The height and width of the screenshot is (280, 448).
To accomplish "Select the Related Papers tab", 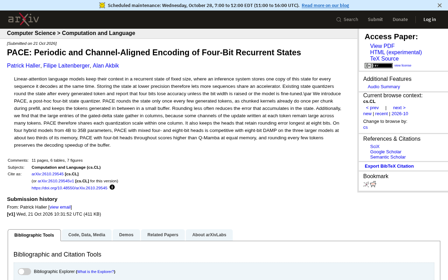I will tap(163, 235).
